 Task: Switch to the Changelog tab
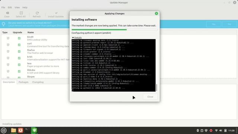[x=38, y=82]
